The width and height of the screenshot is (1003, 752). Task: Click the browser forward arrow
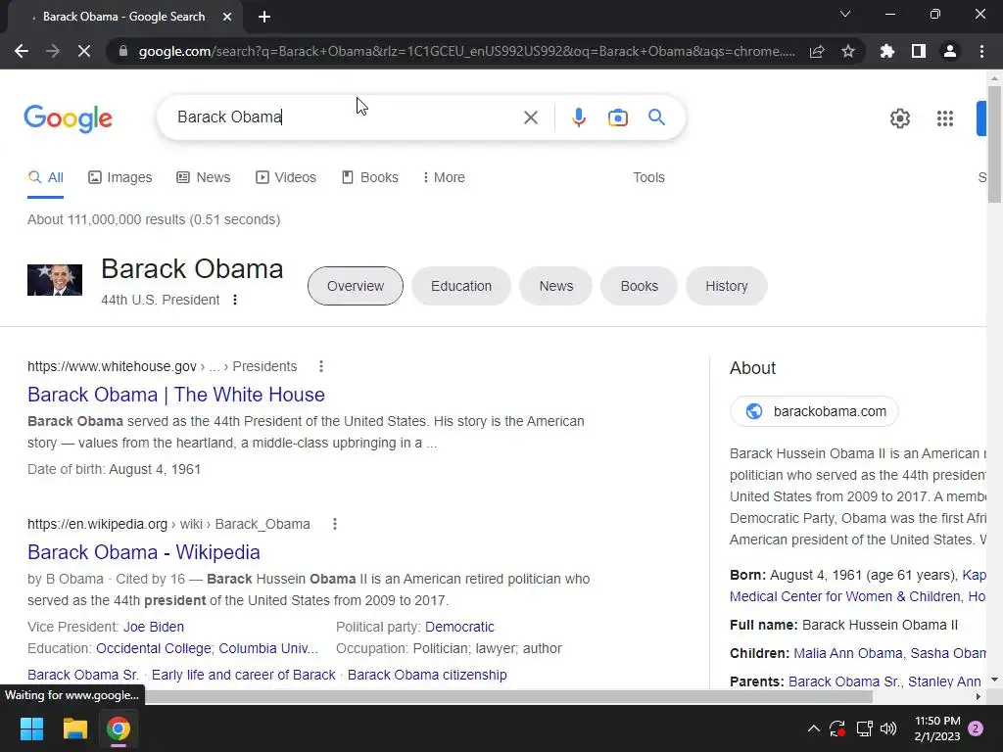click(x=53, y=51)
